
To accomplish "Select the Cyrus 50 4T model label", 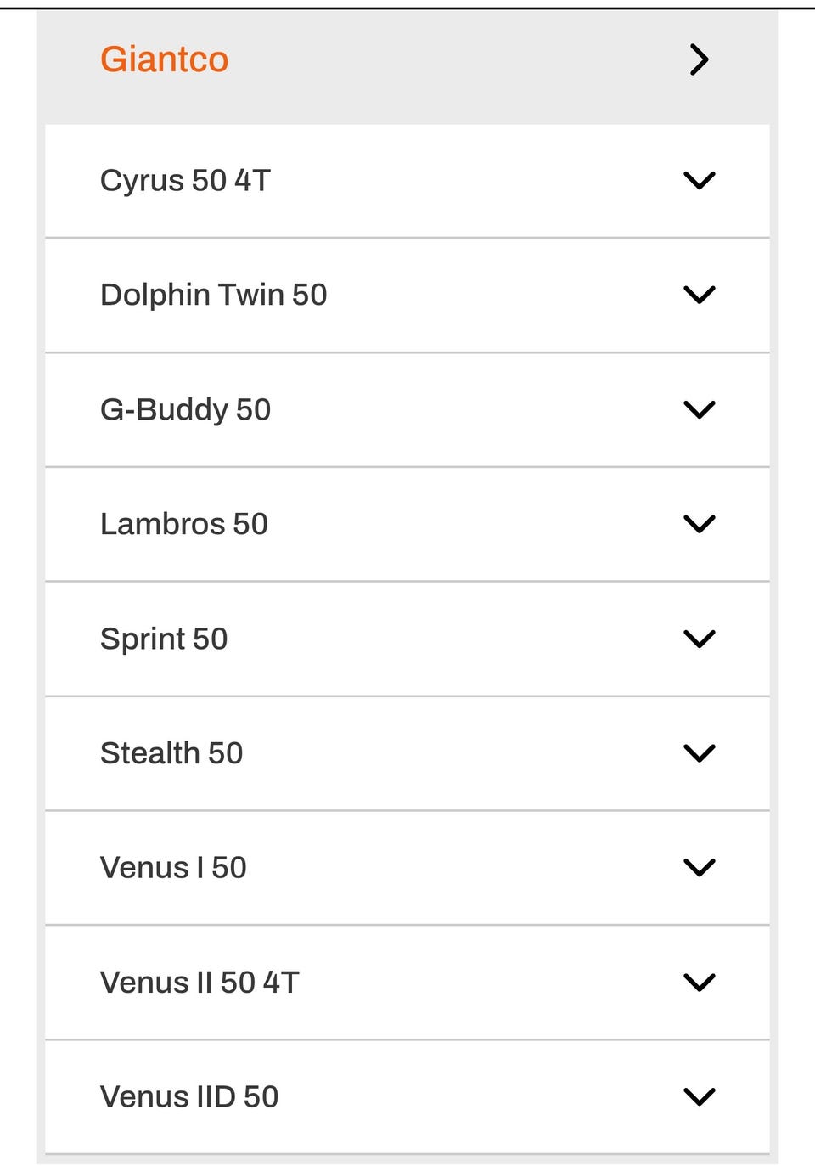I will pyautogui.click(x=185, y=180).
